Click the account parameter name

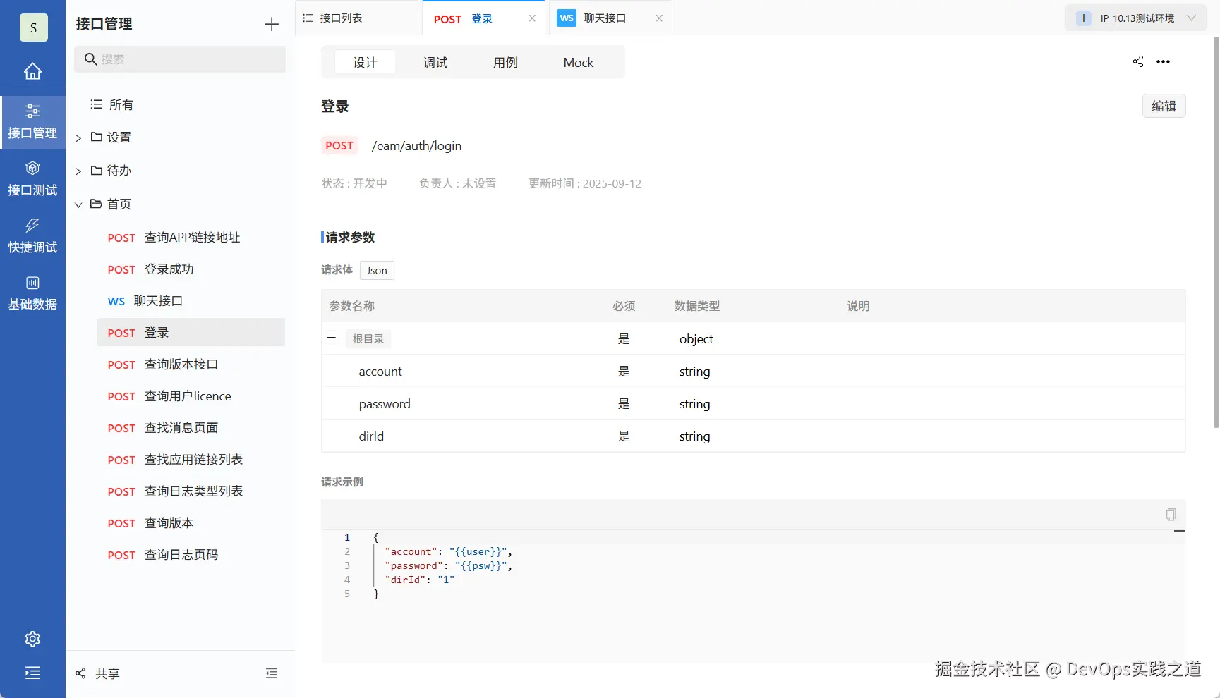click(x=380, y=372)
